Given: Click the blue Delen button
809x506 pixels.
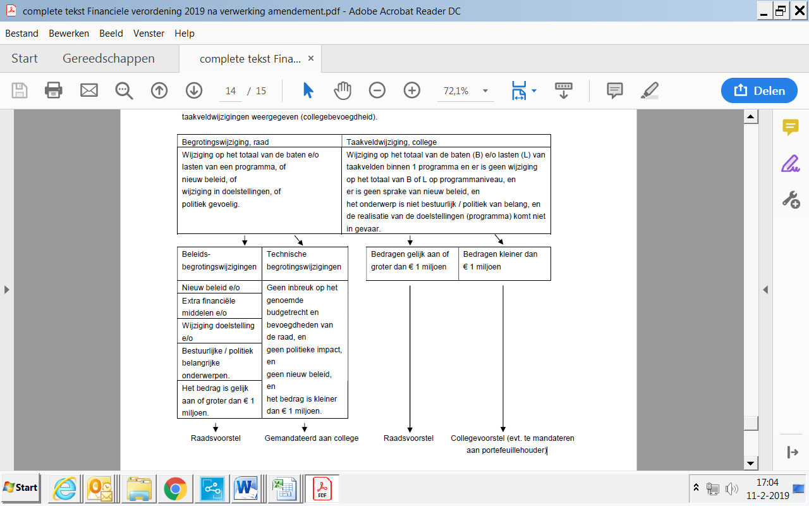Looking at the screenshot, I should 760,90.
